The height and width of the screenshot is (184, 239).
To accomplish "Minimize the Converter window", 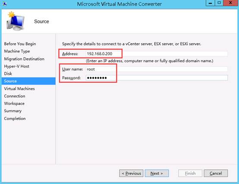I will [x=211, y=3].
